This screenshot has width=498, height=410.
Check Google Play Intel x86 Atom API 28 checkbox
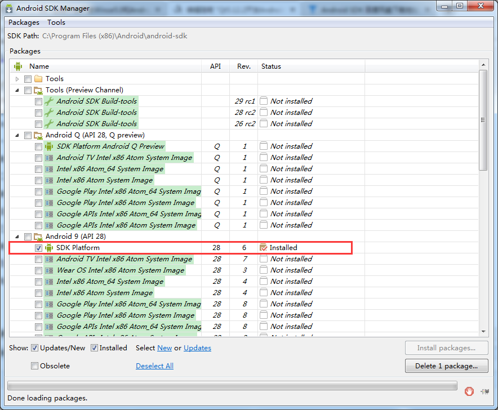pos(38,316)
